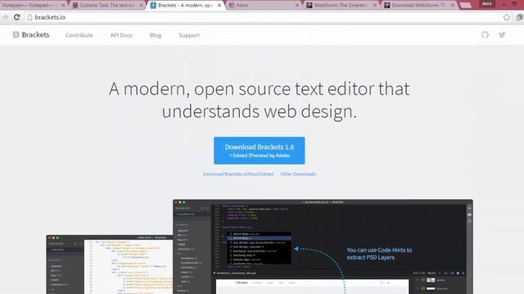Open the Support page
The width and height of the screenshot is (524, 294).
tap(189, 35)
